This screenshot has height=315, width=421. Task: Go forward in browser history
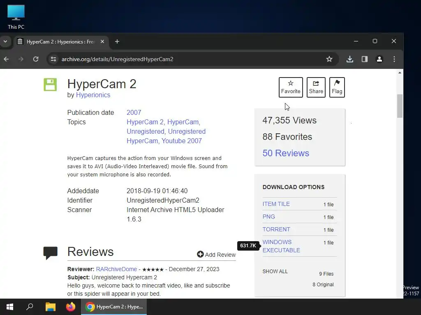[x=21, y=59]
